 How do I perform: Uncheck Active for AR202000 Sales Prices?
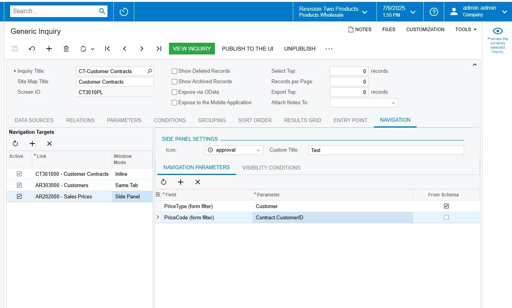pos(19,196)
